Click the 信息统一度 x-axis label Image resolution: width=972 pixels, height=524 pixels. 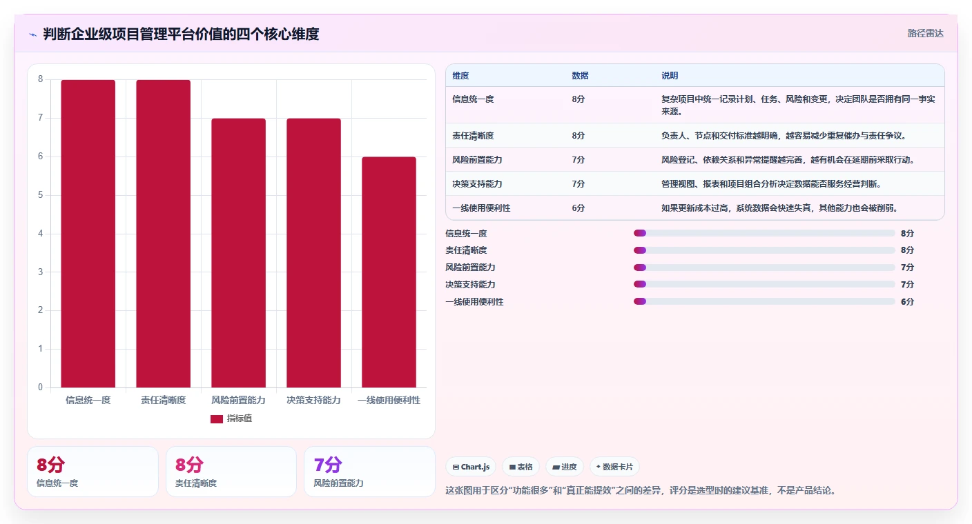pyautogui.click(x=88, y=400)
